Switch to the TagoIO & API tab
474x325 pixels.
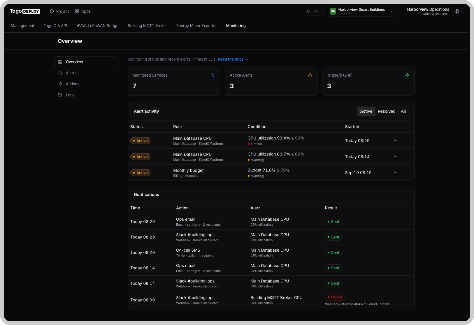click(x=55, y=26)
